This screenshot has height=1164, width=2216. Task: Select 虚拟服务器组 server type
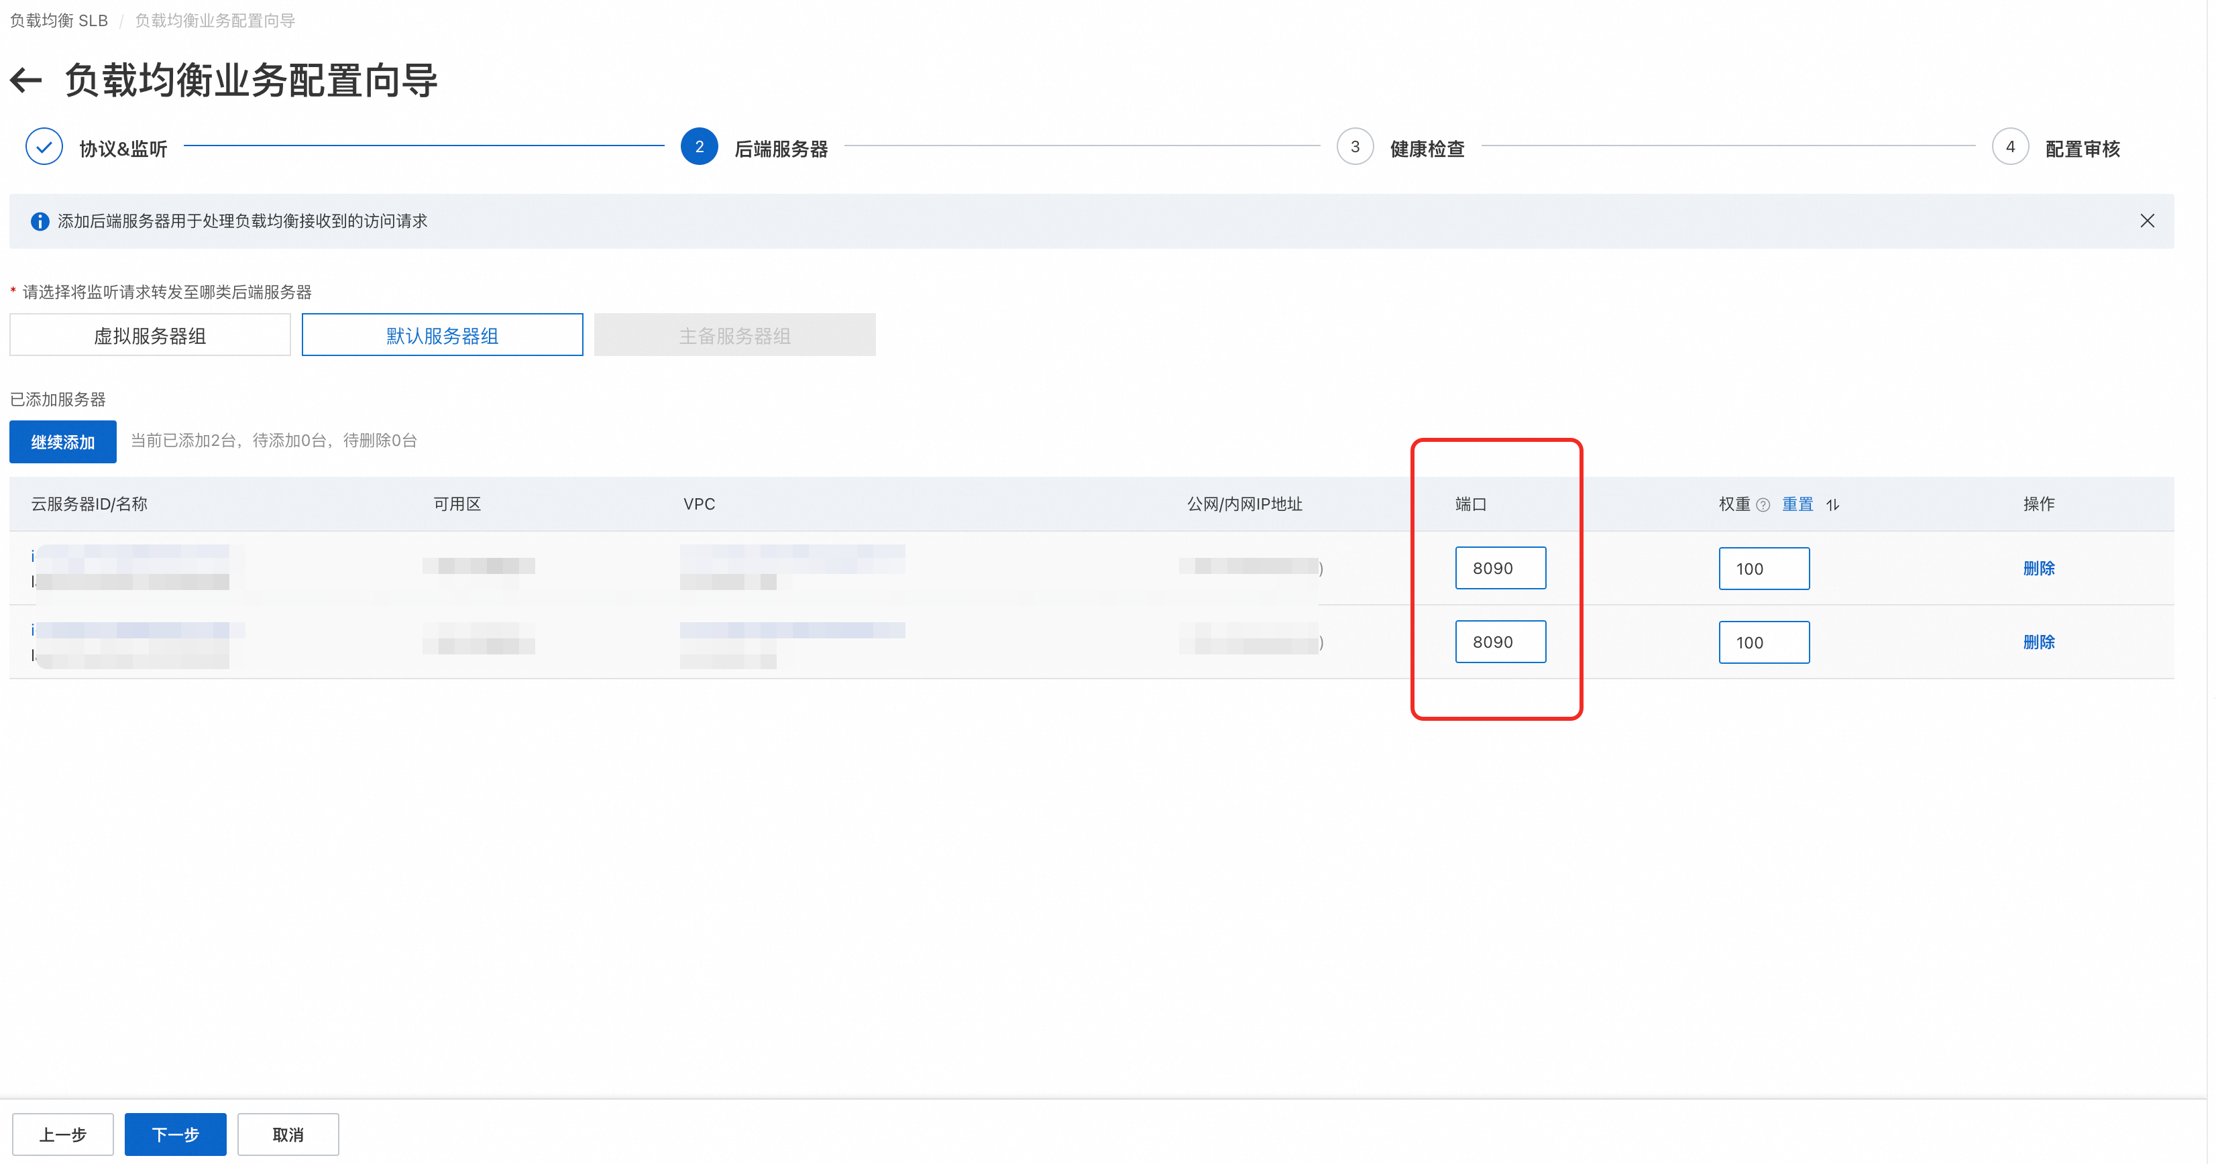[150, 335]
